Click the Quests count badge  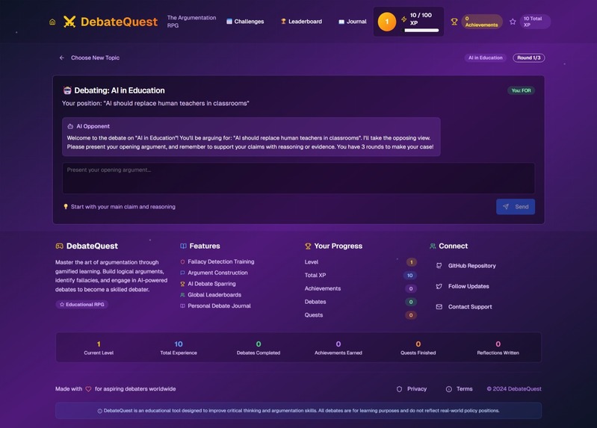411,315
